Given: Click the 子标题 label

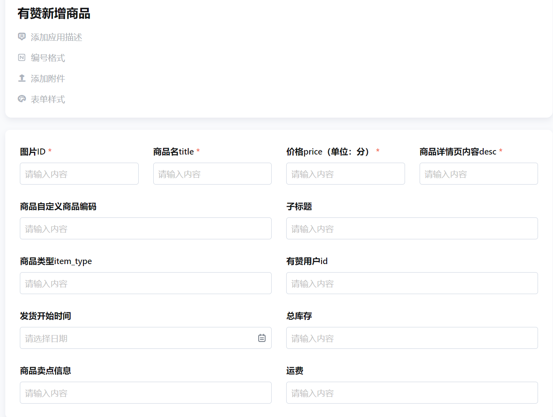Looking at the screenshot, I should tap(299, 206).
